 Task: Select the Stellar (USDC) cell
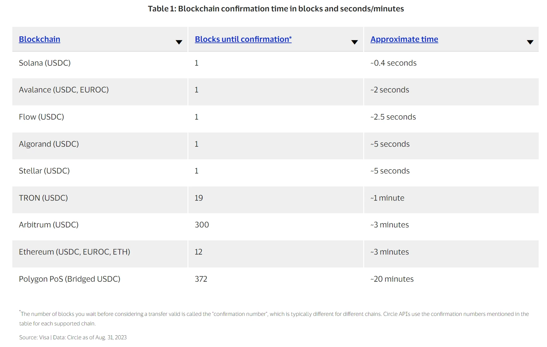44,171
